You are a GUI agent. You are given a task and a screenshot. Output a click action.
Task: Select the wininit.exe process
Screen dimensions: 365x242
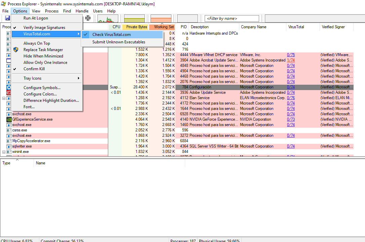coord(21,152)
